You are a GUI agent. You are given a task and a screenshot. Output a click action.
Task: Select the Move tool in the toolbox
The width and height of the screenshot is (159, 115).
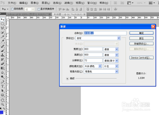coord(3,19)
